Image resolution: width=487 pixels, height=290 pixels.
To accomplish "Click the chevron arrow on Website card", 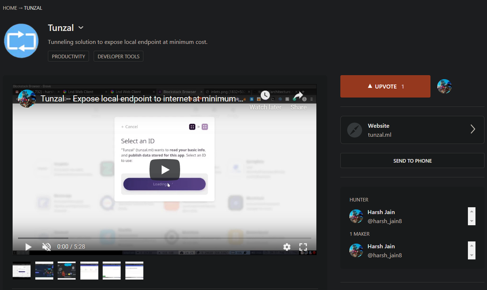I will (x=473, y=129).
